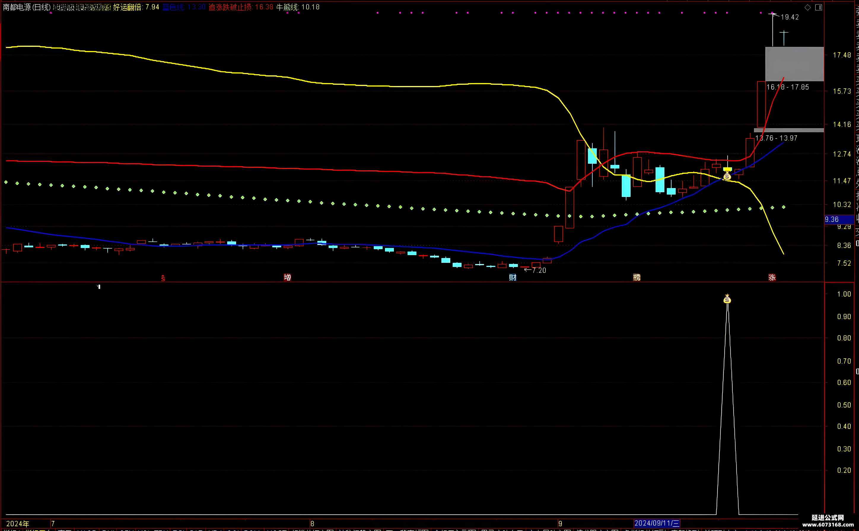Click the 7.20 low price annotation

pyautogui.click(x=539, y=270)
